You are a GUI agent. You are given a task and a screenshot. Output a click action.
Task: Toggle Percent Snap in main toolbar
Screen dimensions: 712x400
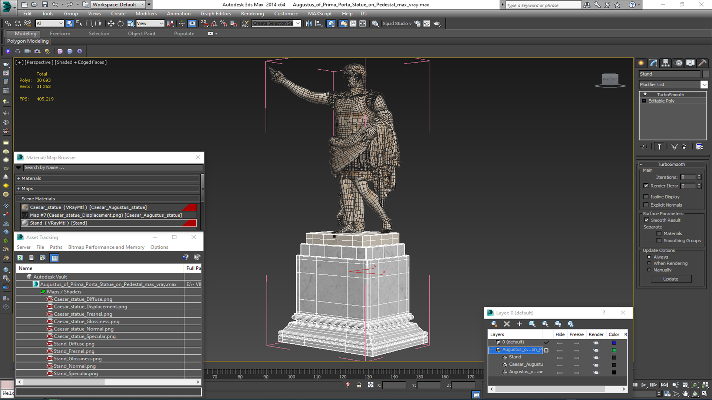[224, 23]
